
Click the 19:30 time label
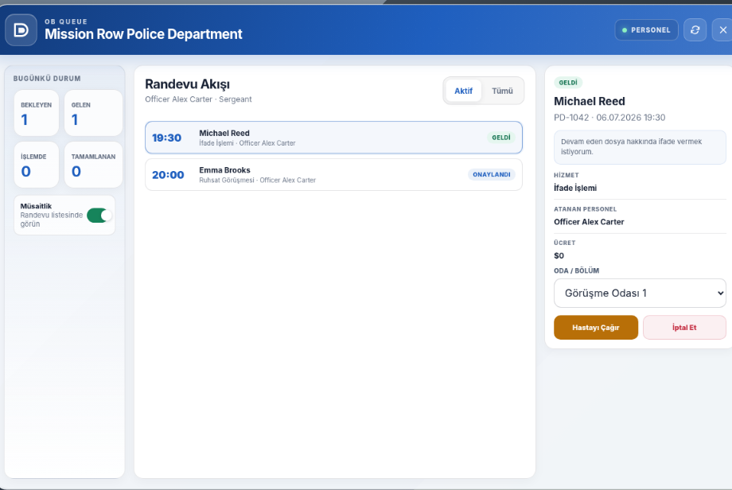pyautogui.click(x=166, y=138)
